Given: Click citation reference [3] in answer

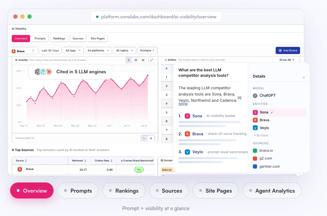Looking at the screenshot, I should coord(186,104).
